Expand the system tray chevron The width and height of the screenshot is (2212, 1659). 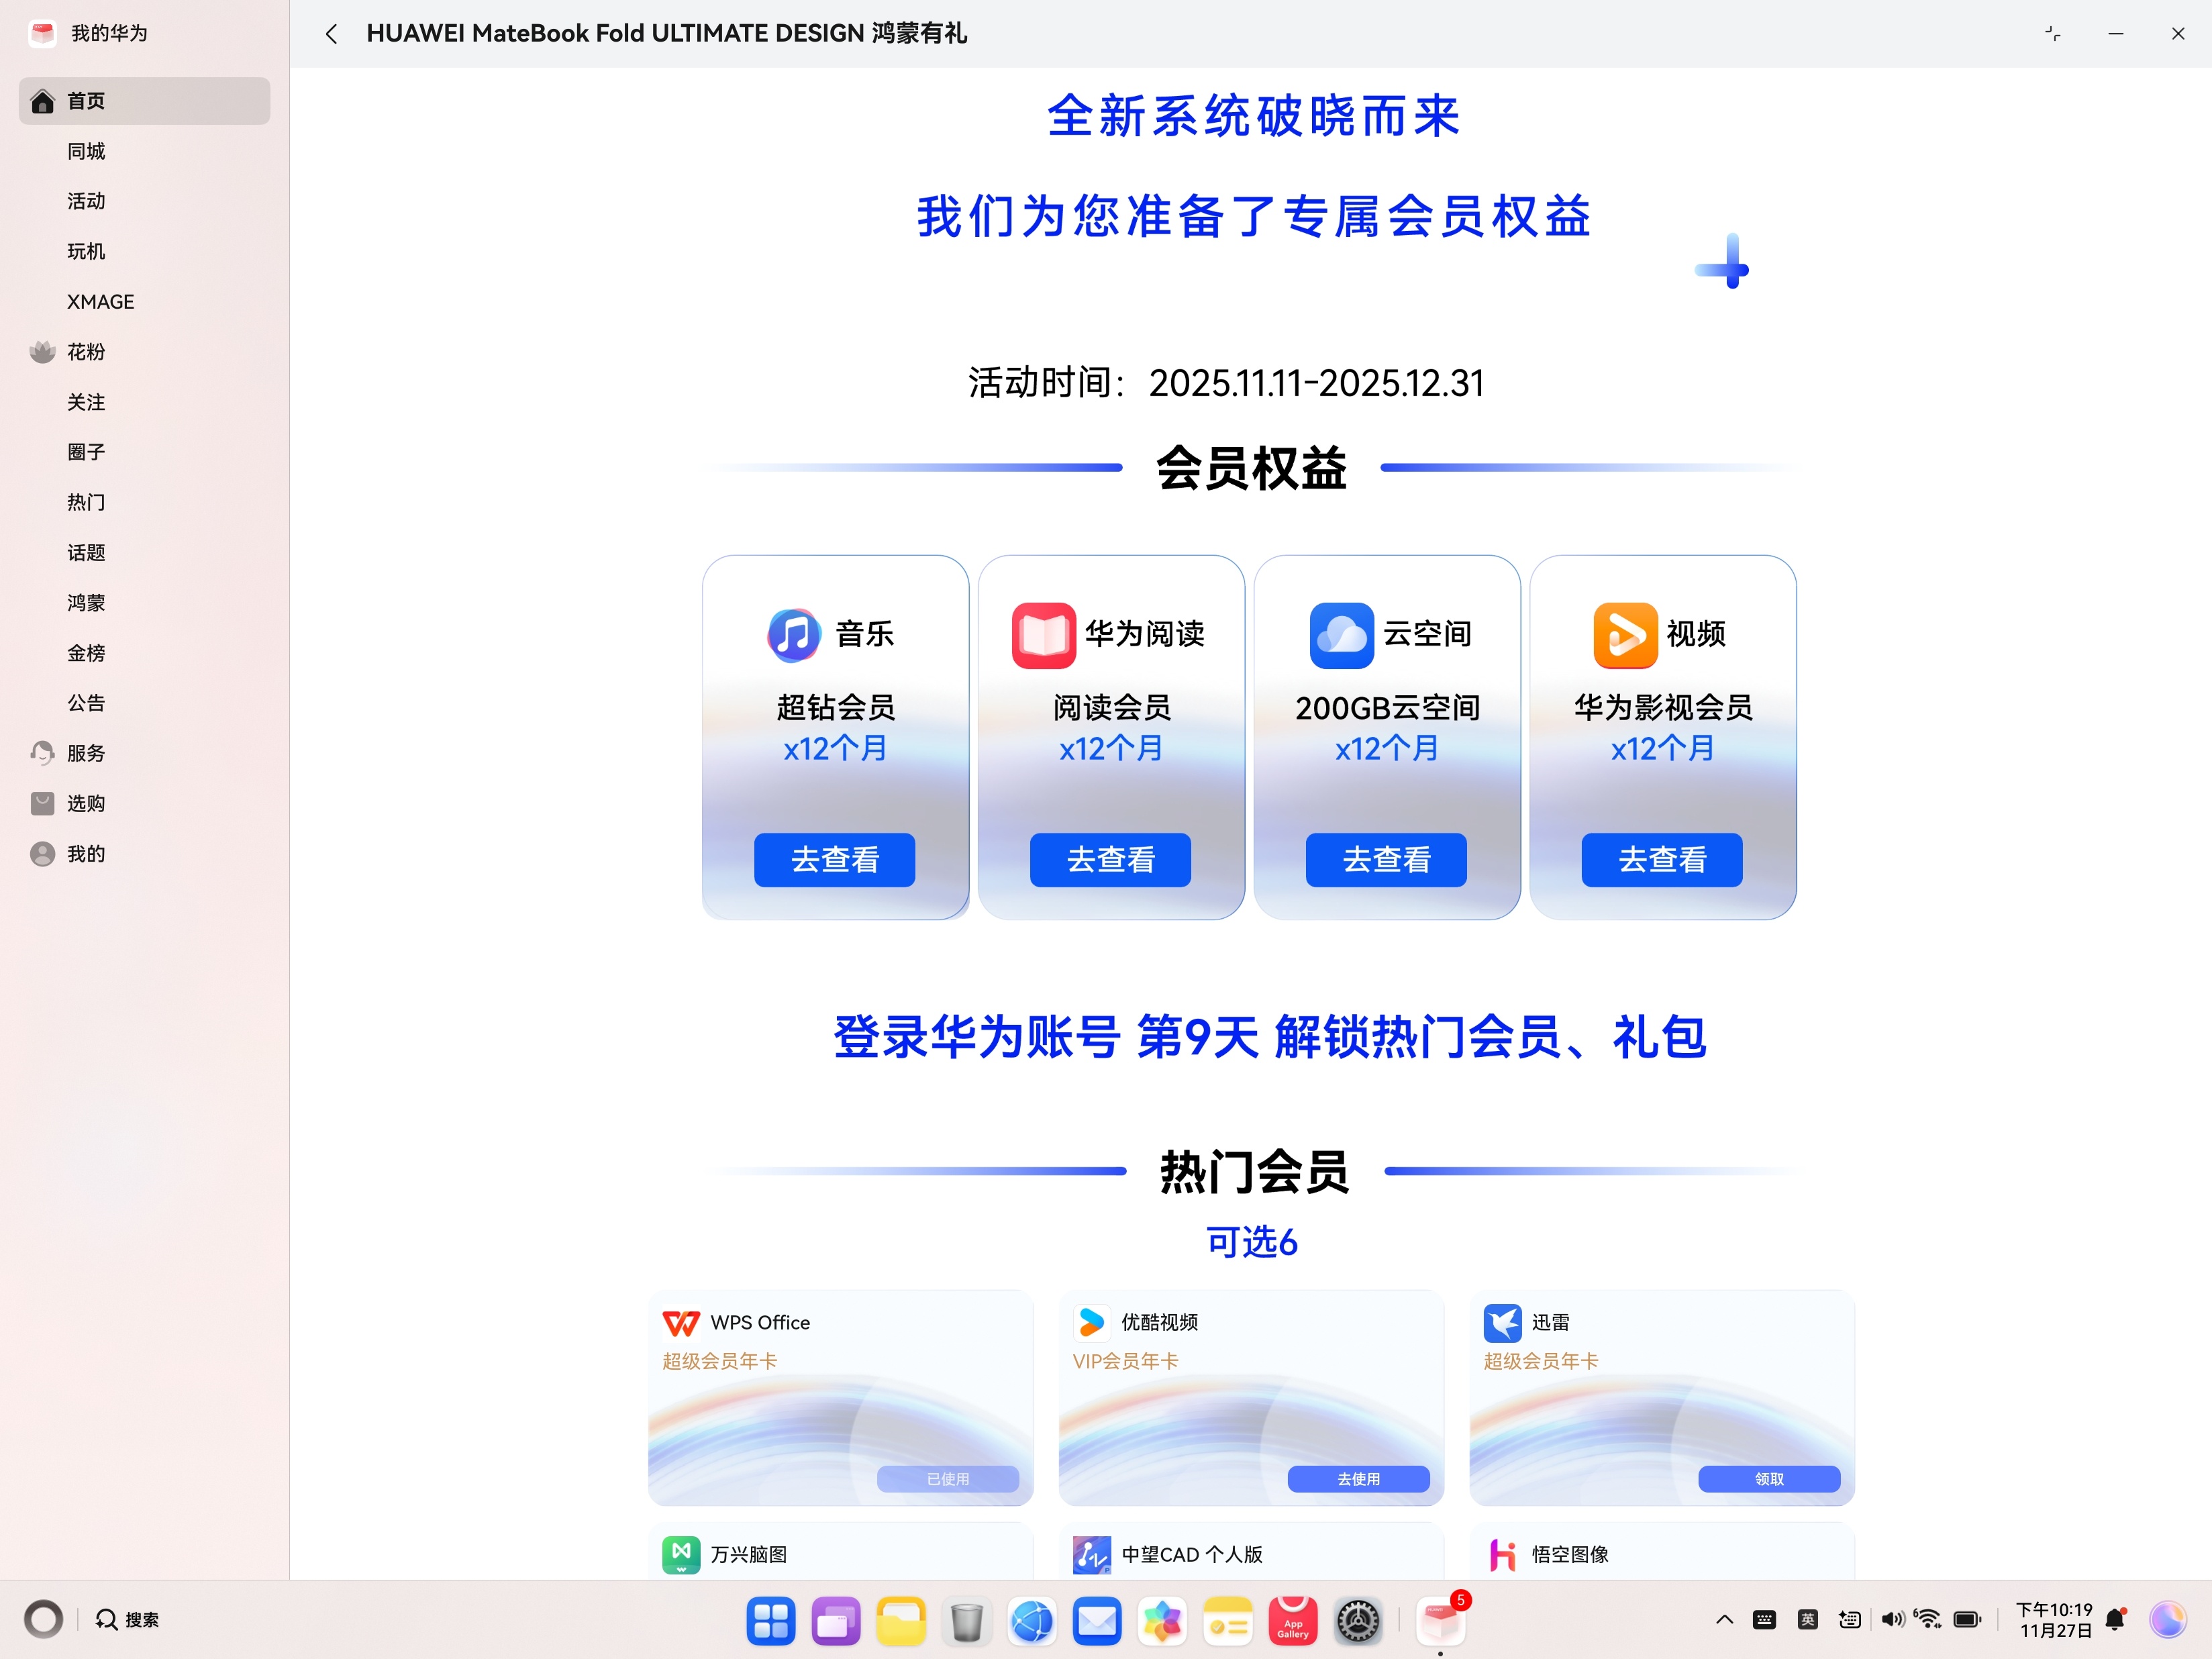1724,1619
